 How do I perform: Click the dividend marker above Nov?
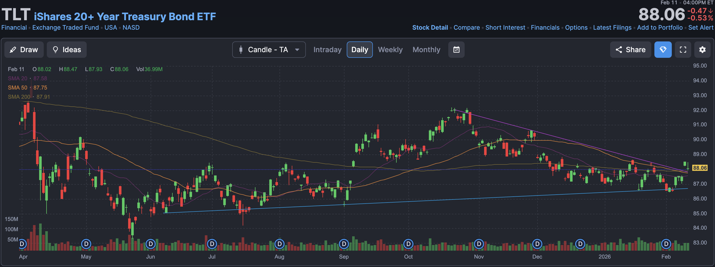479,244
